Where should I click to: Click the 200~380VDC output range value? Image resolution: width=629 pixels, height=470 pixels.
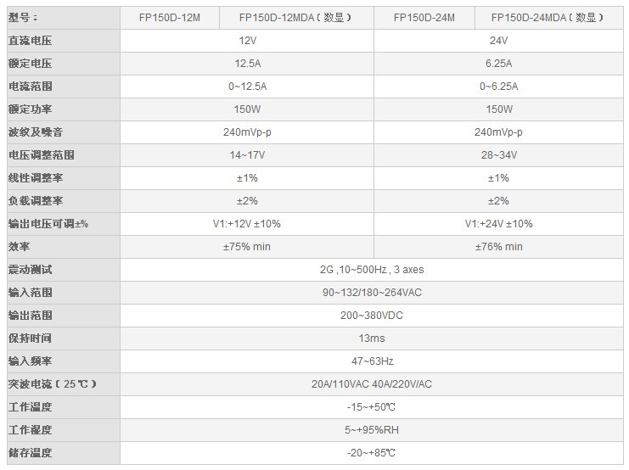(x=372, y=316)
